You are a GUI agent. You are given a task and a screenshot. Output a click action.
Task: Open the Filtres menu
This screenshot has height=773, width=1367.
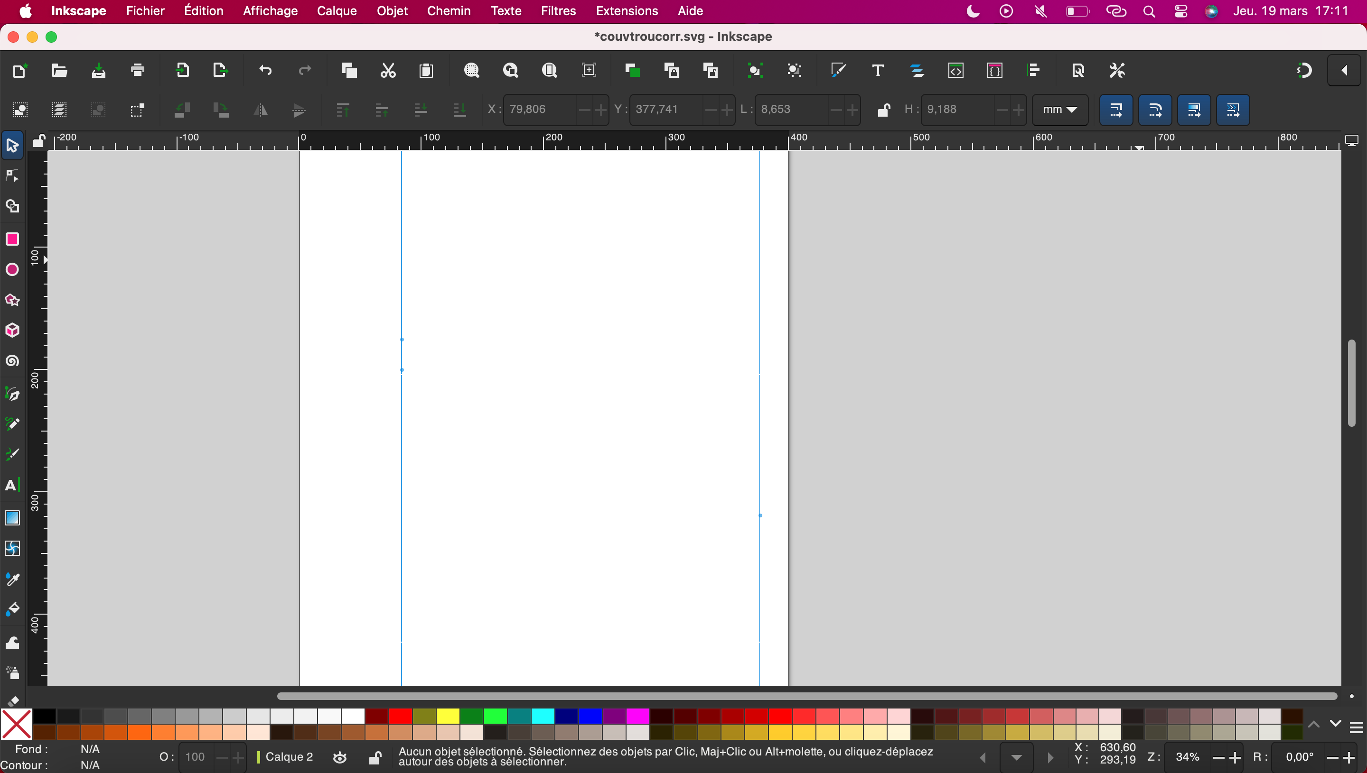[558, 10]
